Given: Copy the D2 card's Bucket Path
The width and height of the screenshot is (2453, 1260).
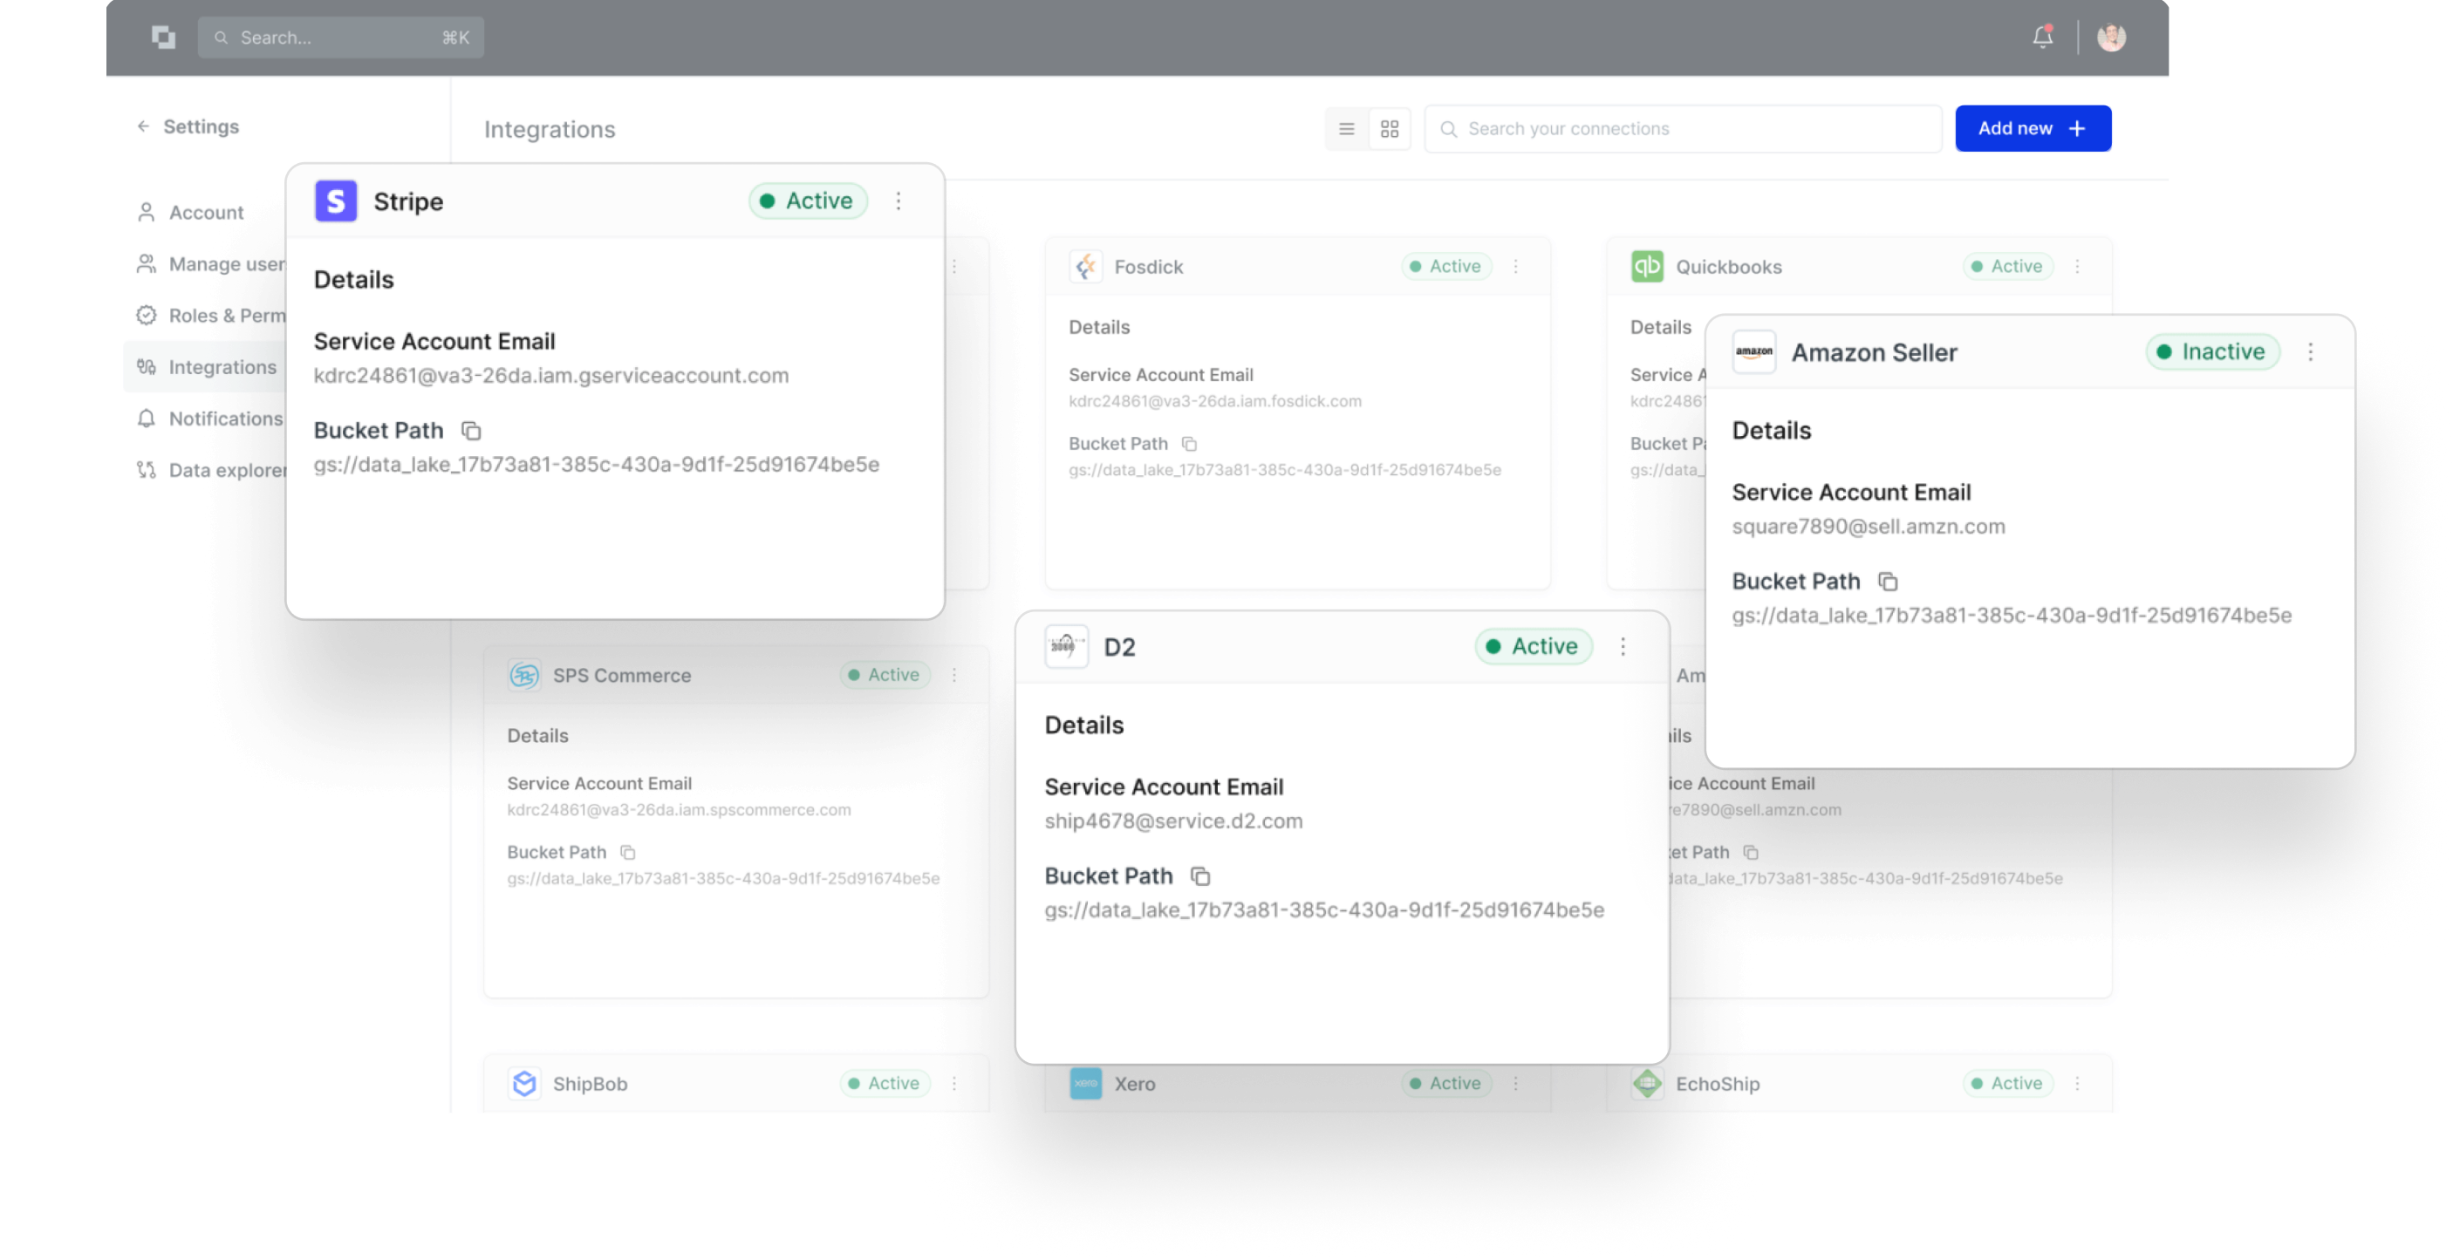Looking at the screenshot, I should 1199,876.
